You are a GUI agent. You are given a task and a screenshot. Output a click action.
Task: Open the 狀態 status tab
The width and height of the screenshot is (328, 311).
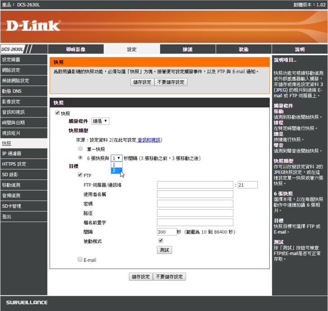243,50
